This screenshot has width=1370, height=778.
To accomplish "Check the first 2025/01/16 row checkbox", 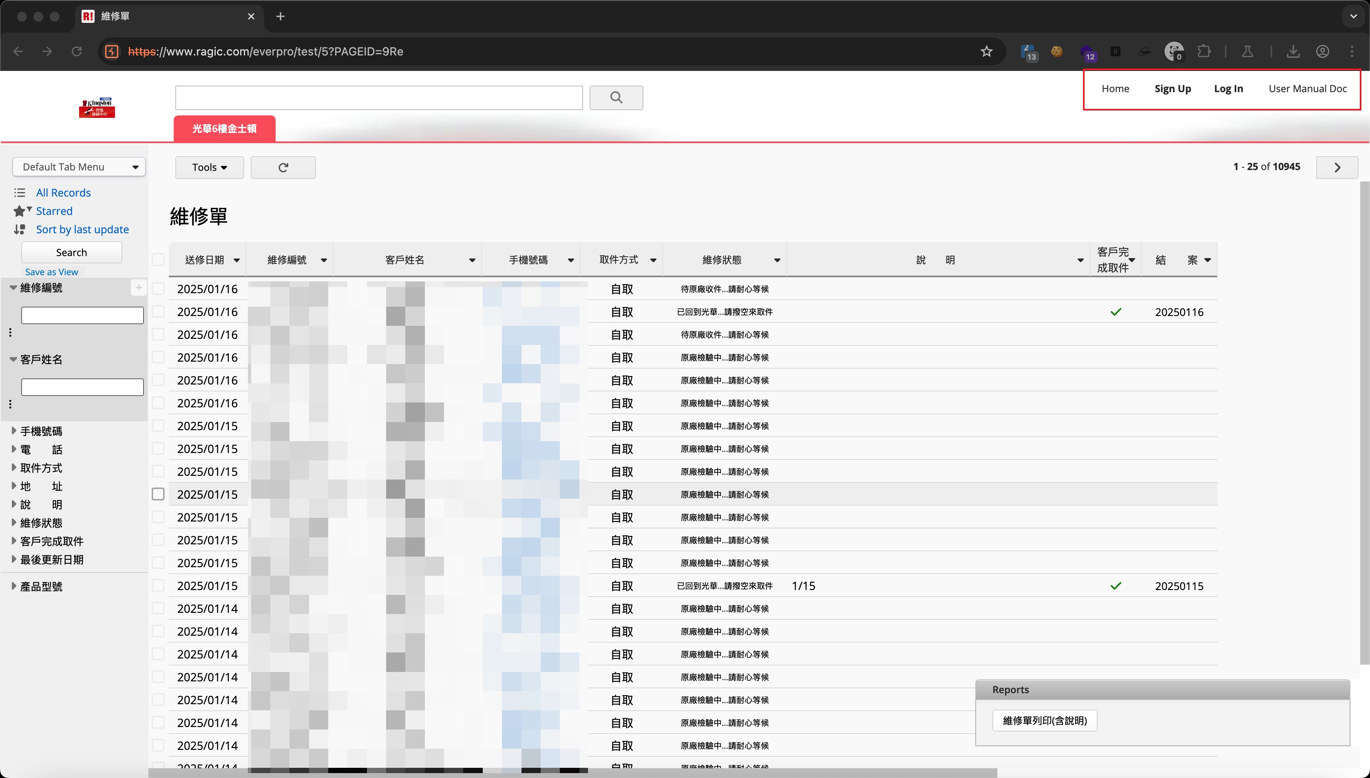I will (x=158, y=289).
